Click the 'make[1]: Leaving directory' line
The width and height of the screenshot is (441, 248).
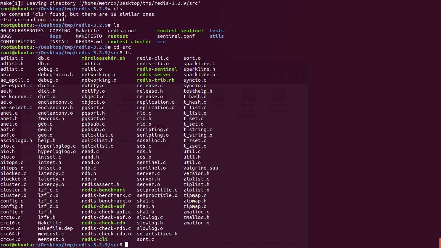[x=100, y=3]
